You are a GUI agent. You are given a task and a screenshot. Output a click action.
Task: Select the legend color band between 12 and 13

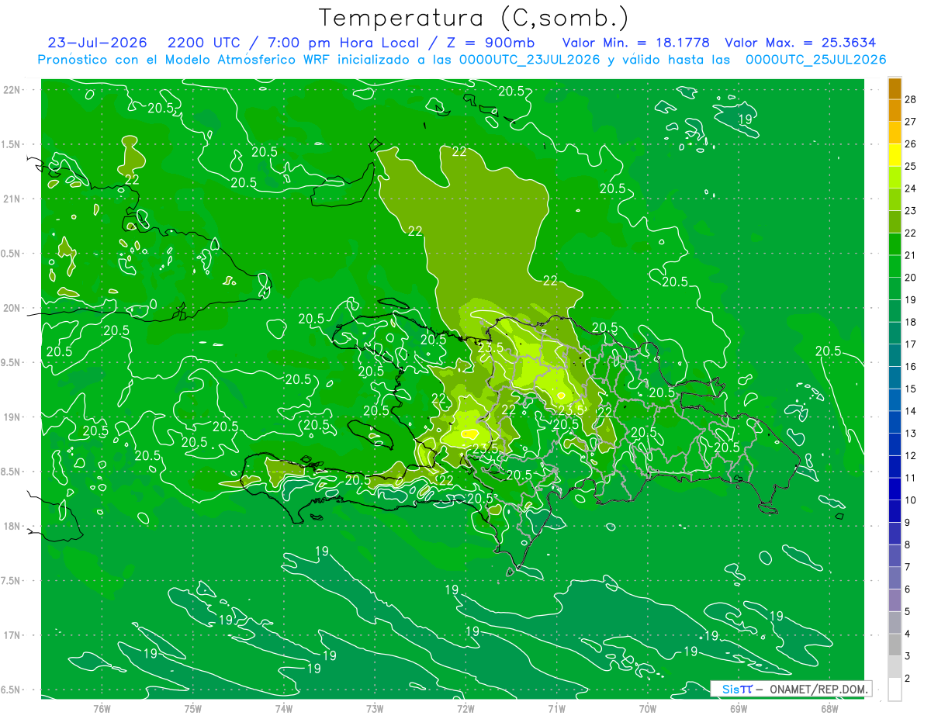coord(895,444)
